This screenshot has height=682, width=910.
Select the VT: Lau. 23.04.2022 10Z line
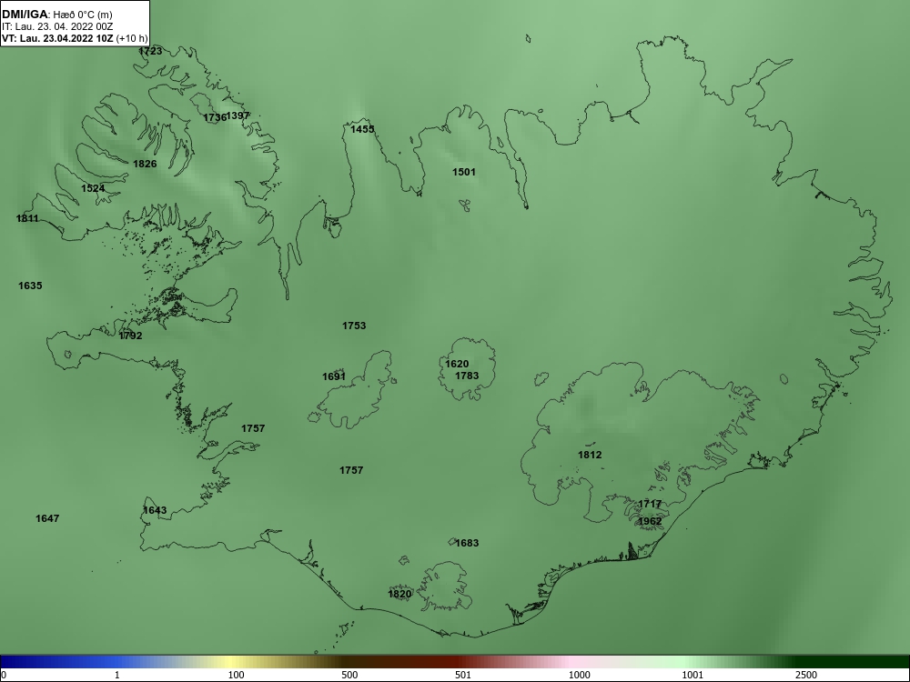pyautogui.click(x=75, y=39)
